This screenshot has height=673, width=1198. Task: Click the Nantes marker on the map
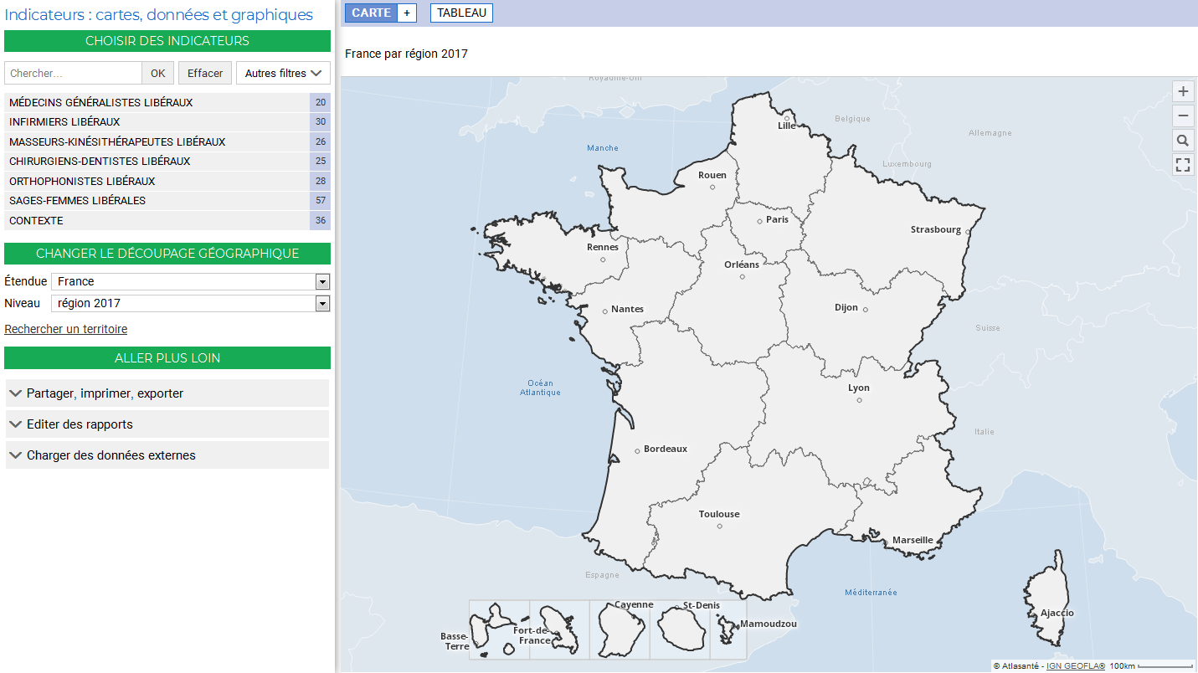[x=605, y=311]
